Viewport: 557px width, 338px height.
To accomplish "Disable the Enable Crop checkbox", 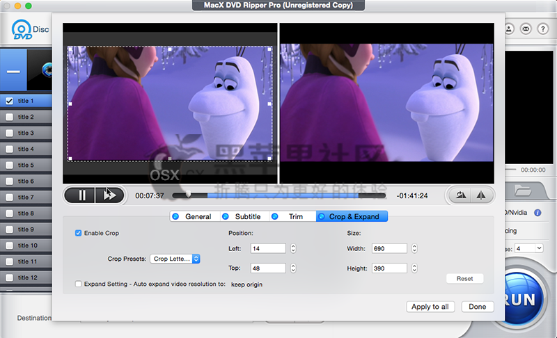I will click(78, 233).
